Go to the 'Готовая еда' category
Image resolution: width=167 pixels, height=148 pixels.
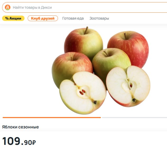(73, 18)
